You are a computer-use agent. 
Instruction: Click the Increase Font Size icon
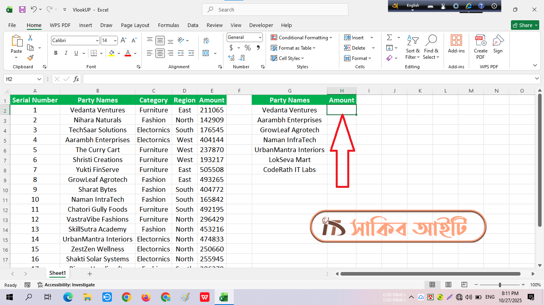(123, 41)
